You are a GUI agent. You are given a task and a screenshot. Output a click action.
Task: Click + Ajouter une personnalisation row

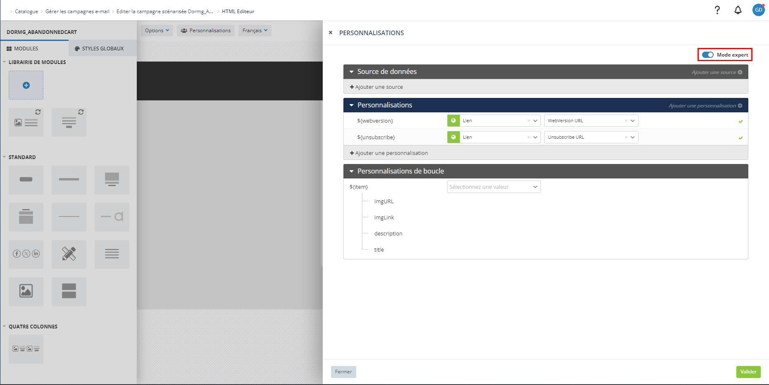tap(545, 153)
